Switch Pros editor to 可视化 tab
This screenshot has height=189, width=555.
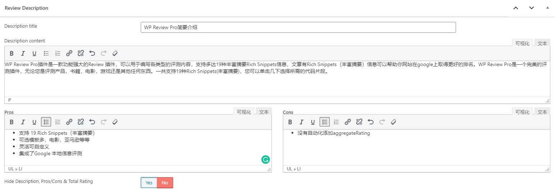coord(244,112)
